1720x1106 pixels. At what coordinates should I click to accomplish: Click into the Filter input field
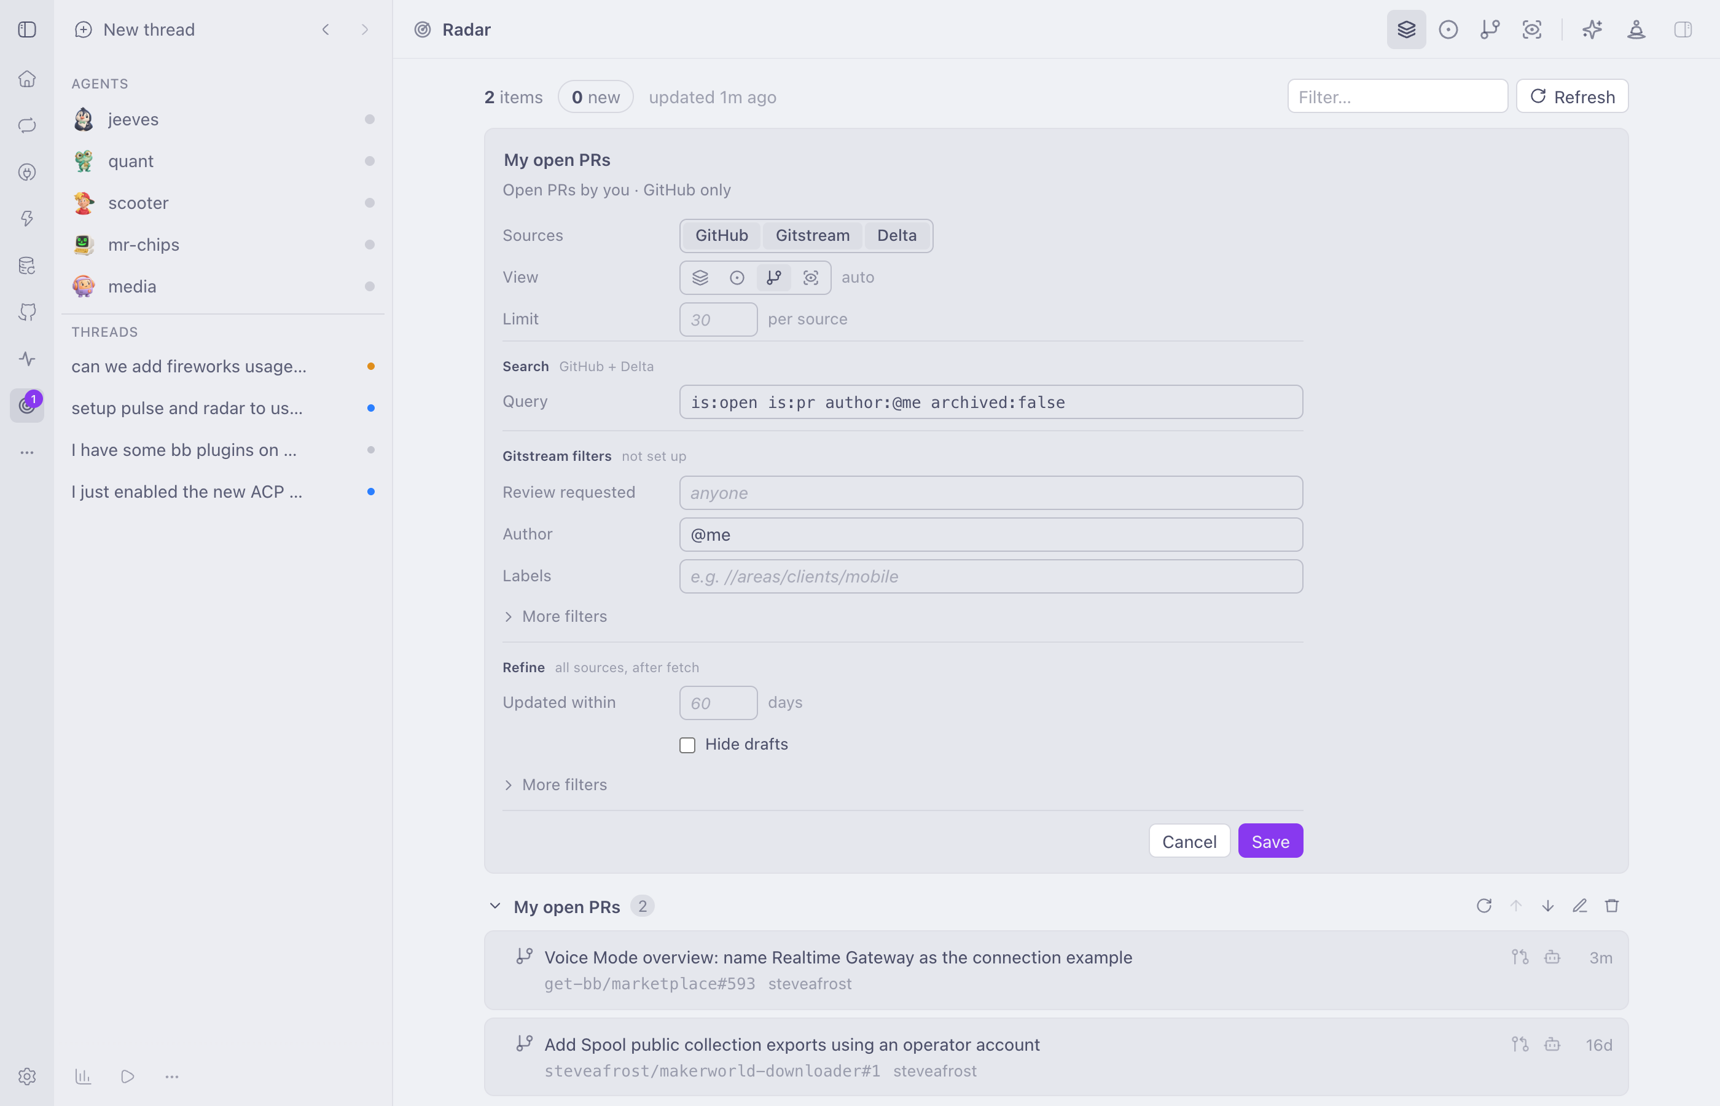(x=1397, y=96)
